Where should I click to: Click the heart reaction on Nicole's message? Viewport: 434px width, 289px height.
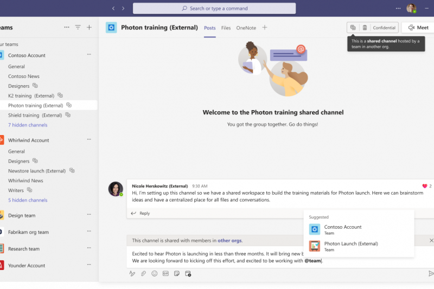pos(425,186)
